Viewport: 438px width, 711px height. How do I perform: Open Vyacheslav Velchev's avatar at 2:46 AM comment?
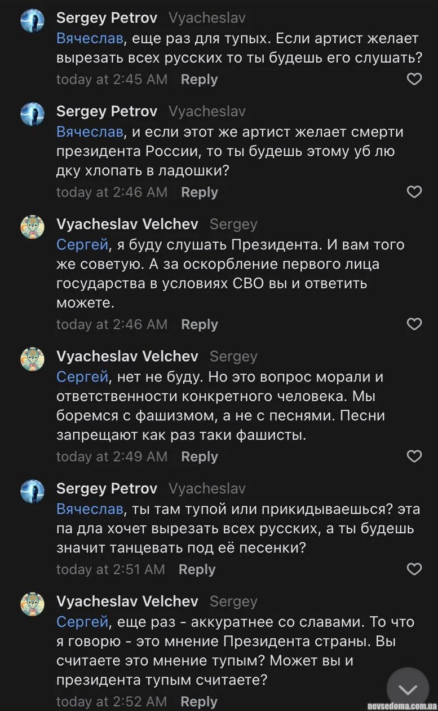tap(33, 227)
